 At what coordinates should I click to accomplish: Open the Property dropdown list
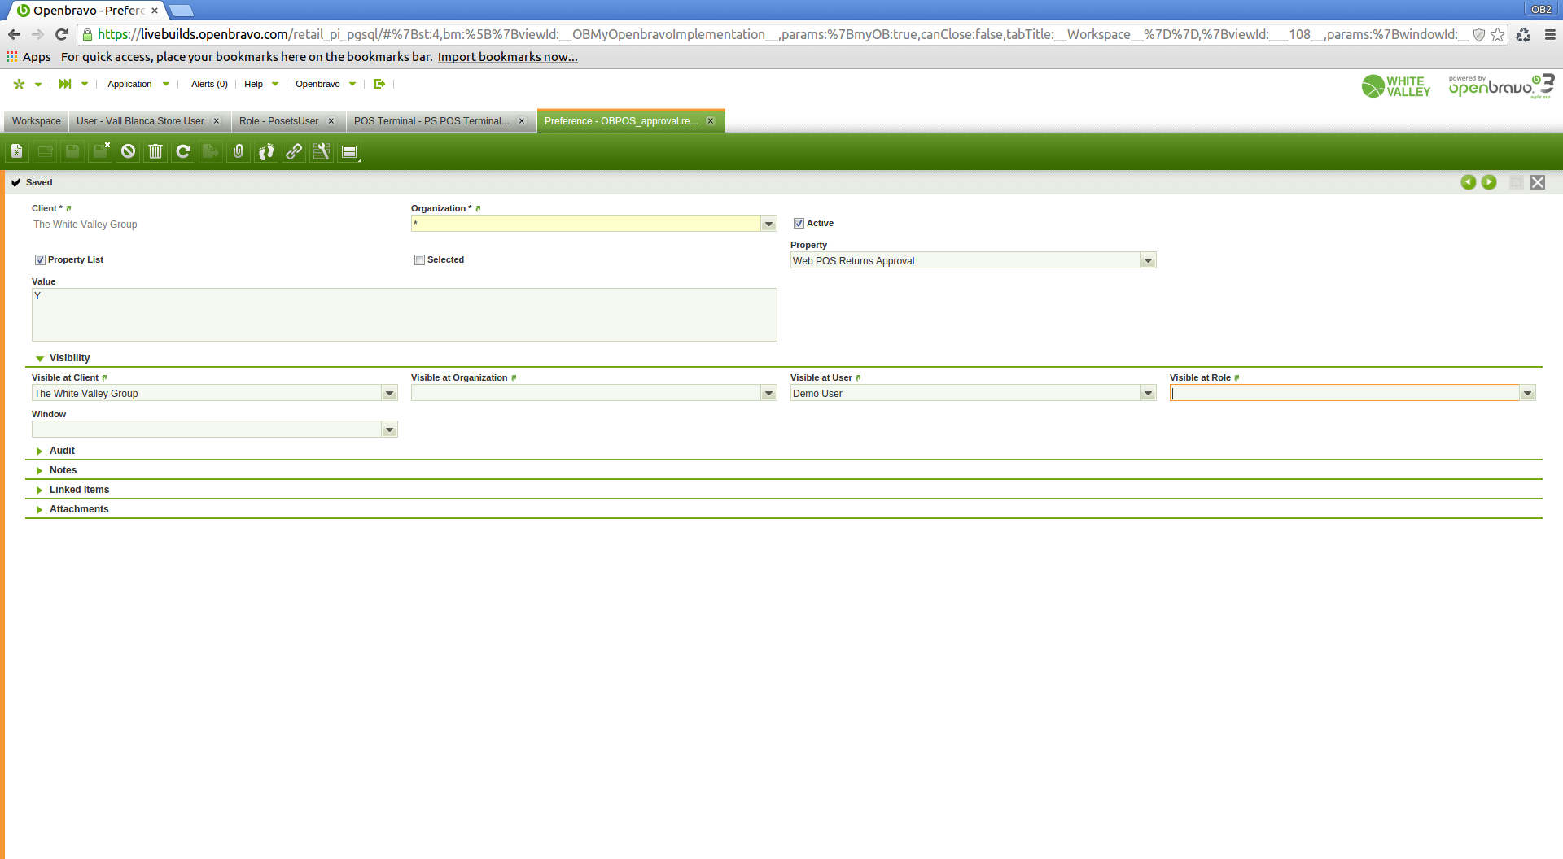pyautogui.click(x=1148, y=260)
